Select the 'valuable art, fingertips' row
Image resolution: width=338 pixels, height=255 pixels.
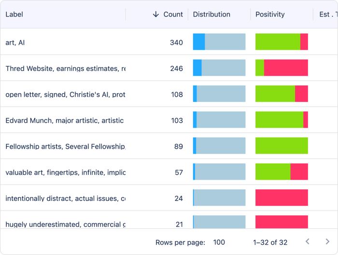click(x=65, y=172)
